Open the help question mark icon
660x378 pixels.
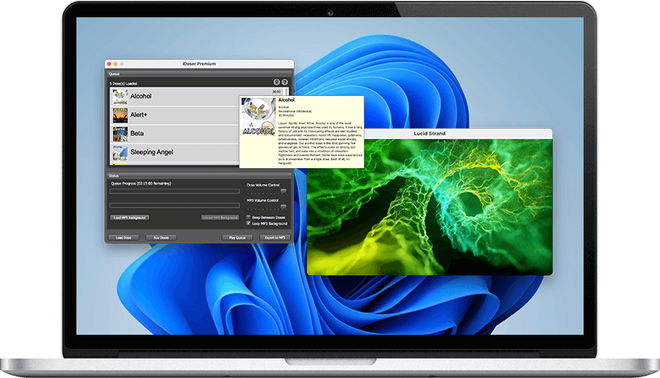(284, 83)
